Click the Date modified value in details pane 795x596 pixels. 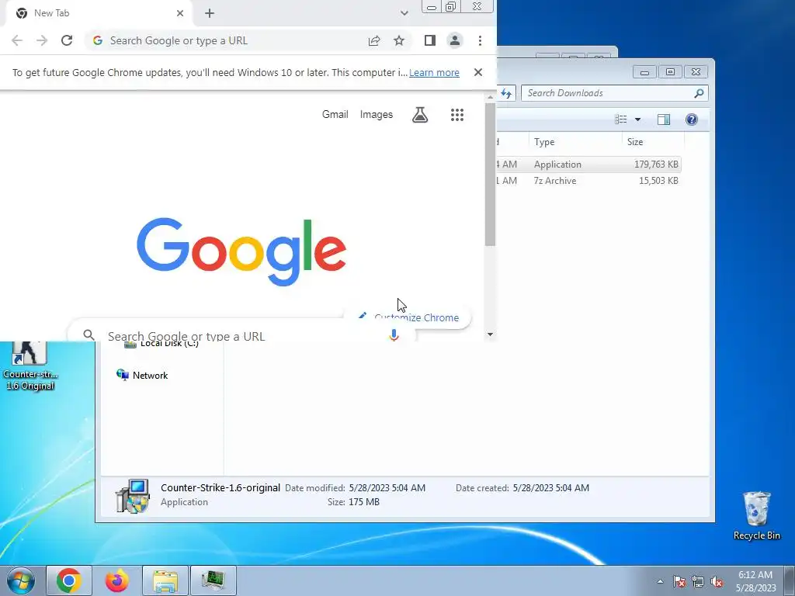point(387,488)
